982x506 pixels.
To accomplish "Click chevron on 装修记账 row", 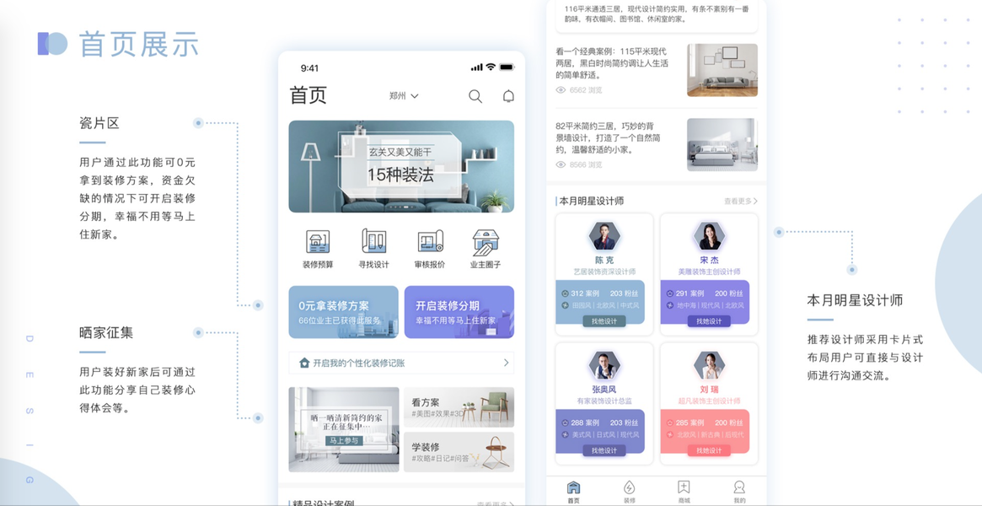I will 506,363.
